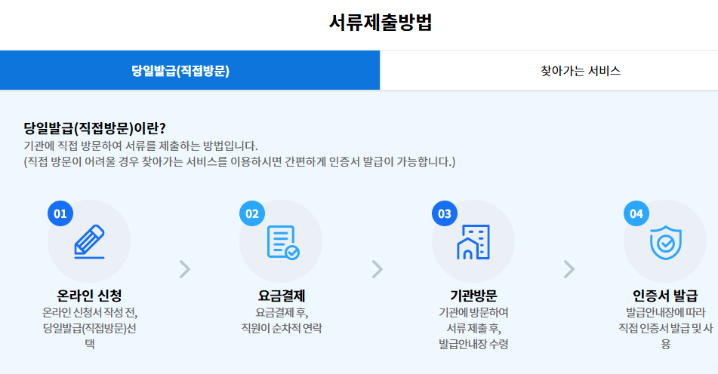Click the pencil icon for 온라인 신청
Image resolution: width=718 pixels, height=374 pixels.
pos(90,241)
